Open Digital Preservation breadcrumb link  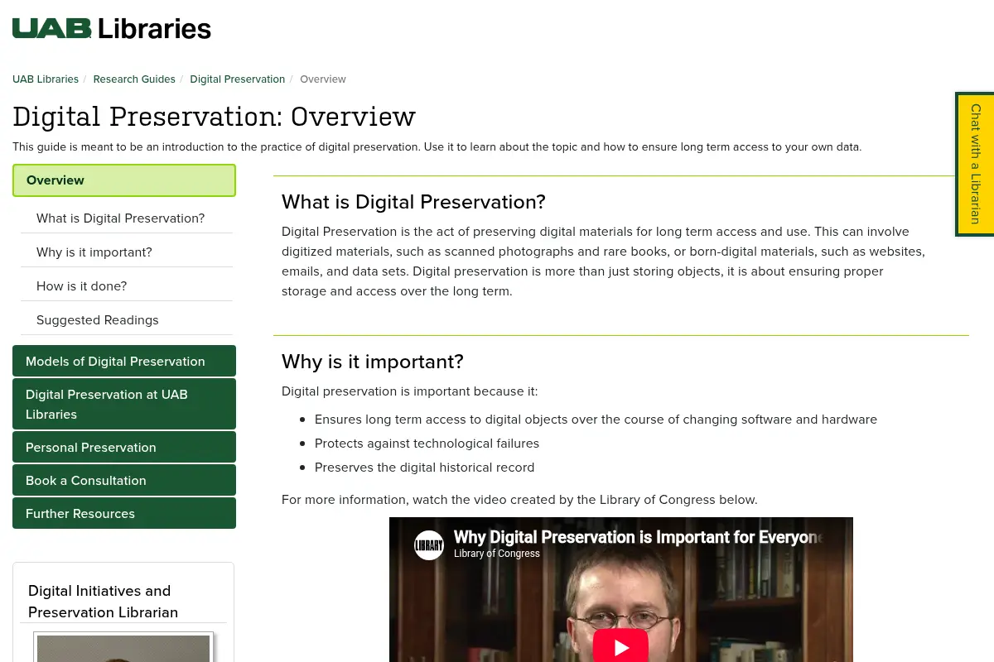[237, 79]
